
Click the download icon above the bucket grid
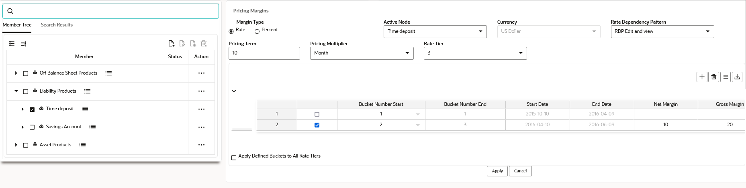coord(737,77)
